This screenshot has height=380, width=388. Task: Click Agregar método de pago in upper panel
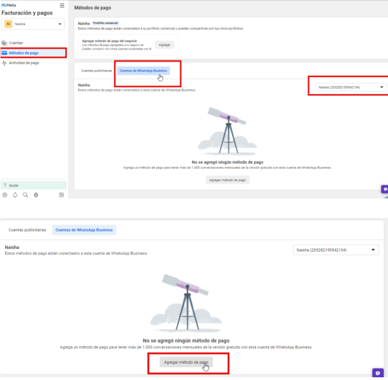[228, 180]
